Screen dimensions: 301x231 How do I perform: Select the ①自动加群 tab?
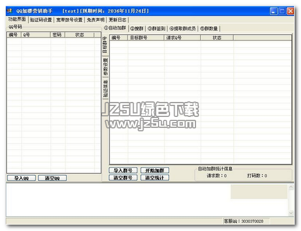(x=115, y=28)
